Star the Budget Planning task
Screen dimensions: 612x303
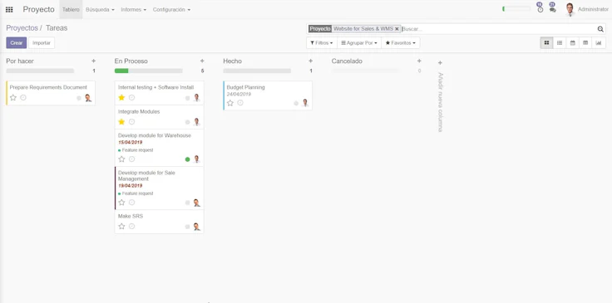coord(230,103)
